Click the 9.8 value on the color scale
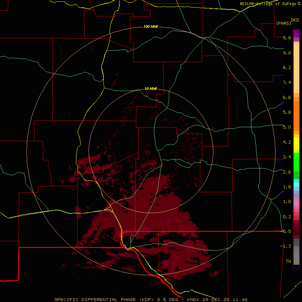 (x=287, y=38)
